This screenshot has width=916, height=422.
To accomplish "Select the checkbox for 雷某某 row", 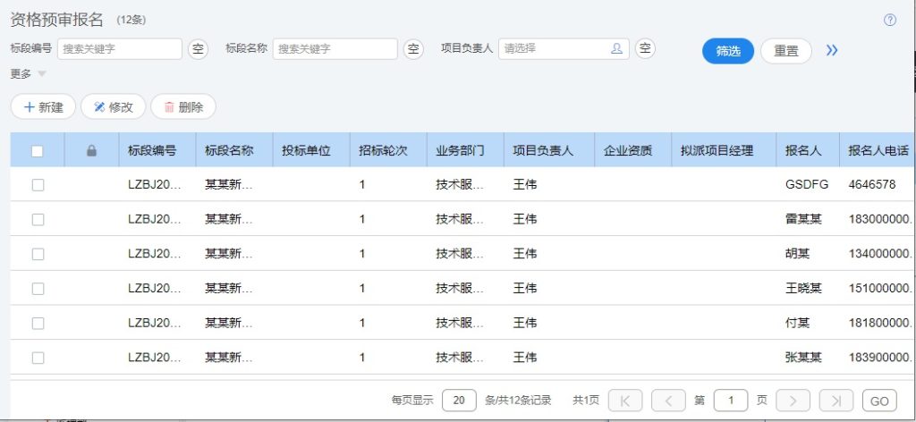I will point(38,219).
